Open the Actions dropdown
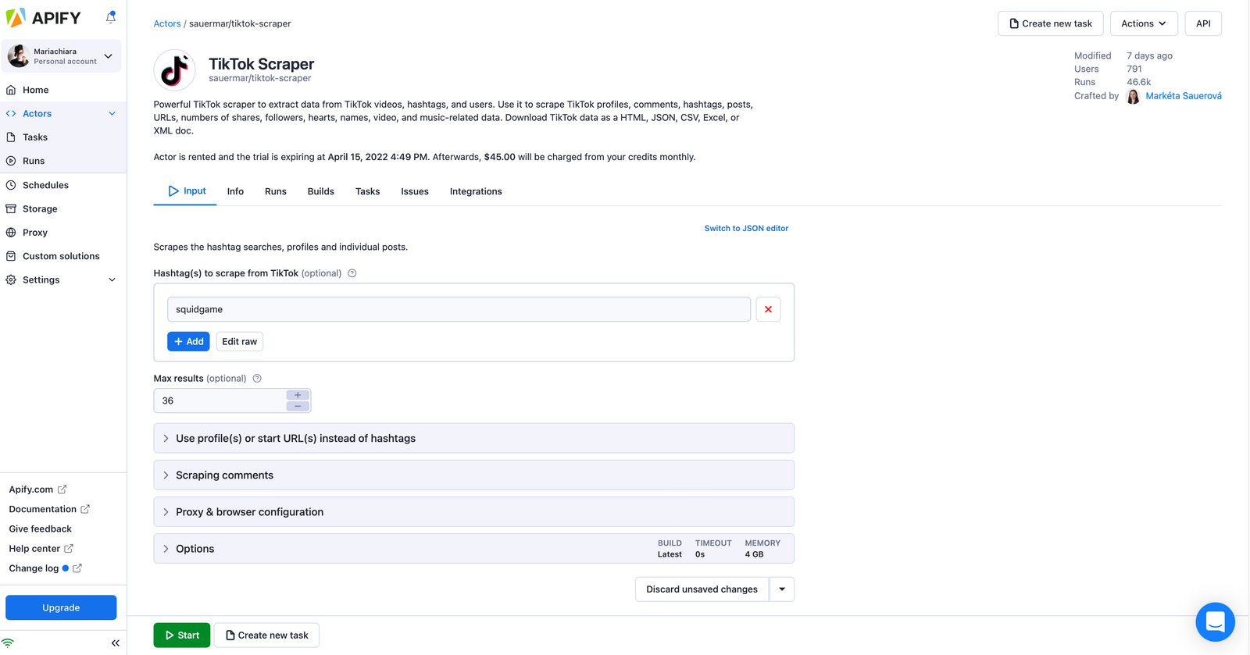The height and width of the screenshot is (655, 1250). (1144, 23)
